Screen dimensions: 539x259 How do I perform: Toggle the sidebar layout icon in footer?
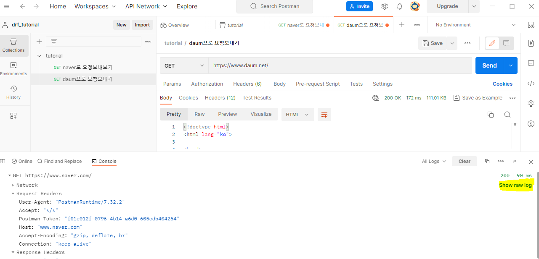pos(3,161)
